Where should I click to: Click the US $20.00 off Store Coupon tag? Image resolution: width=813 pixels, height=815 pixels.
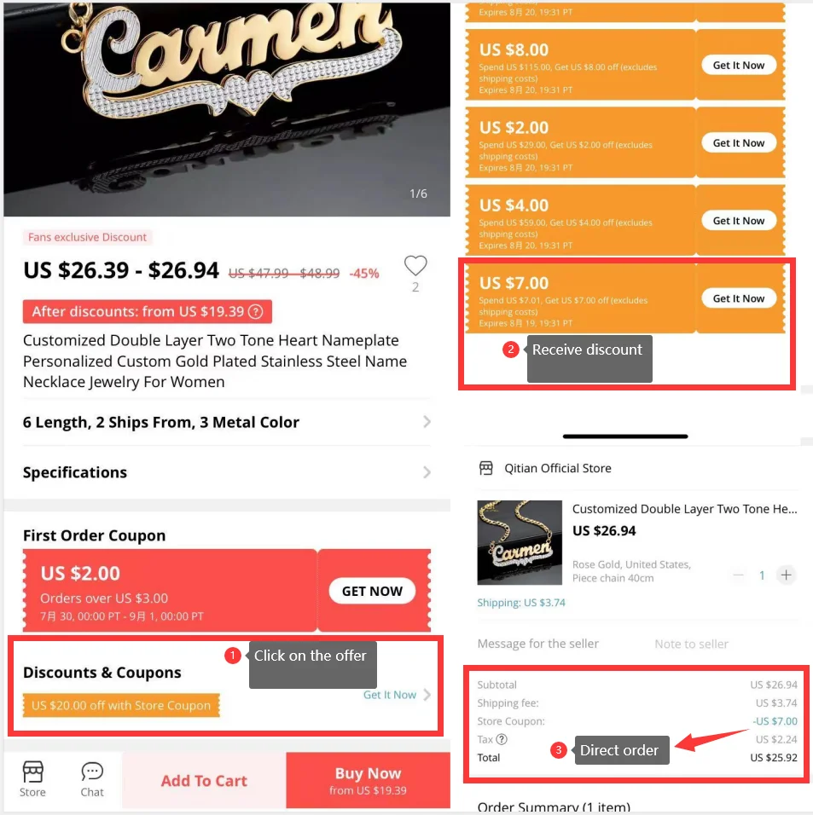(x=121, y=706)
